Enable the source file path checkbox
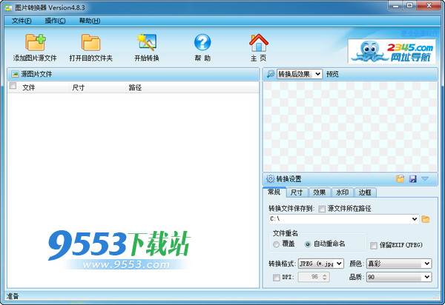445x305 pixels. pos(322,209)
